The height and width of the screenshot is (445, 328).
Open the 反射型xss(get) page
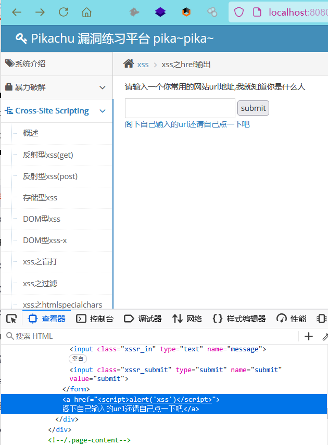48,155
